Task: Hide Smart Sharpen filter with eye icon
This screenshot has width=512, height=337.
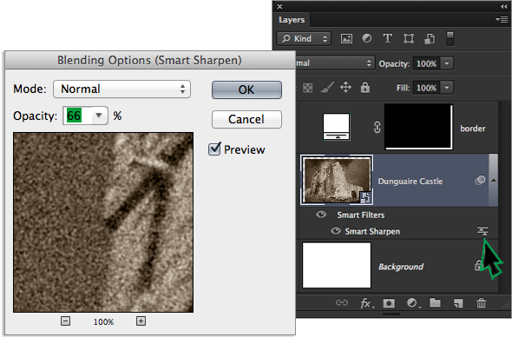Action: (335, 231)
